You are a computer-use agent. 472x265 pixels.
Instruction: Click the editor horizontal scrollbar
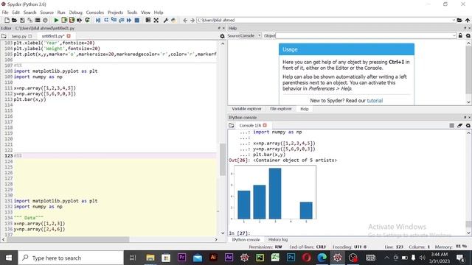pyautogui.click(x=68, y=239)
